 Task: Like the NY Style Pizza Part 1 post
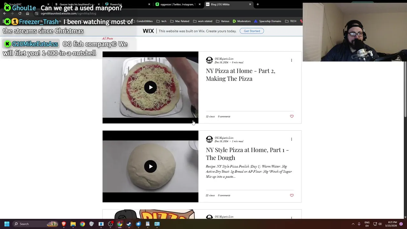coord(292,195)
